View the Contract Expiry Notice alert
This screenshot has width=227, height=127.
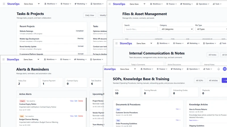(x=72, y=101)
